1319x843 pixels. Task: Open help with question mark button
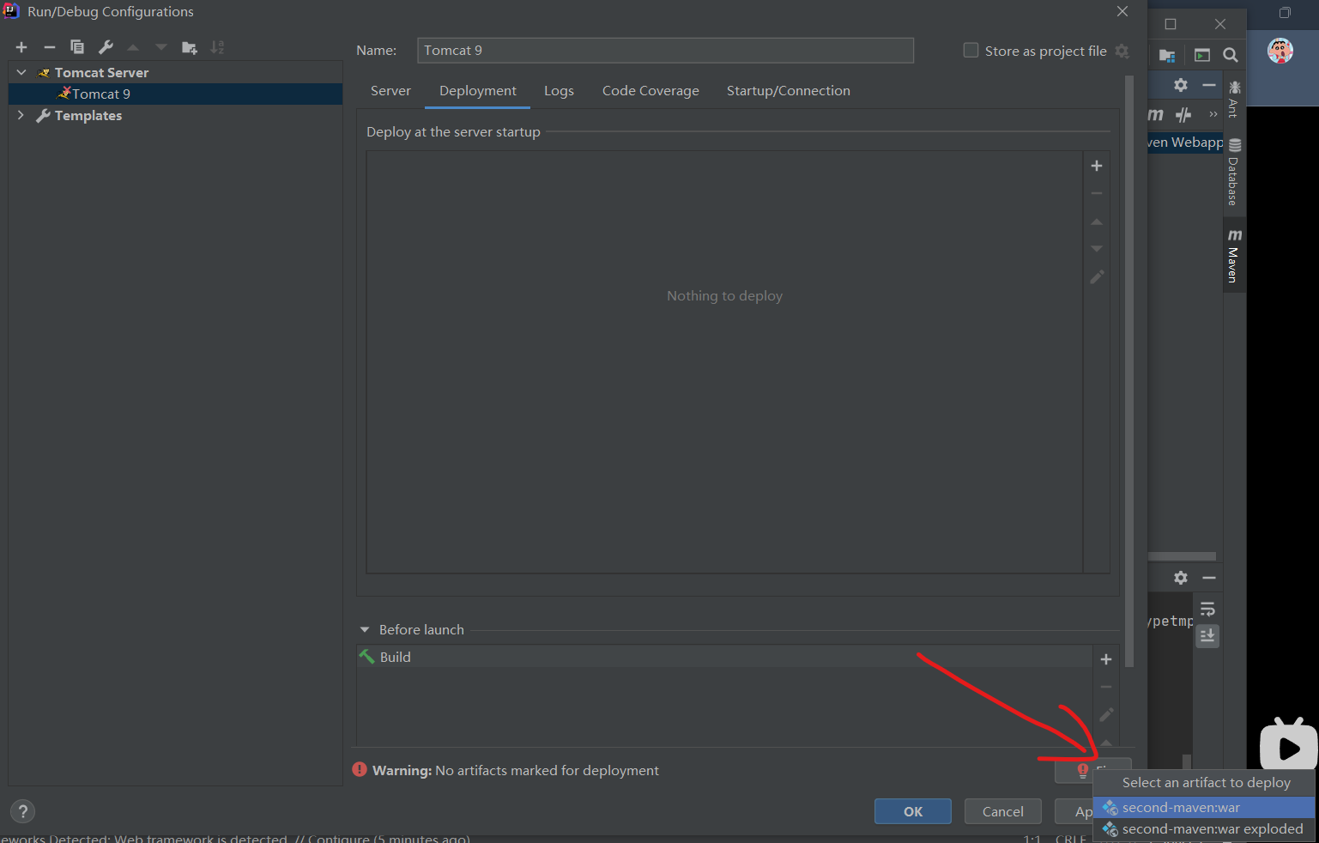23,811
